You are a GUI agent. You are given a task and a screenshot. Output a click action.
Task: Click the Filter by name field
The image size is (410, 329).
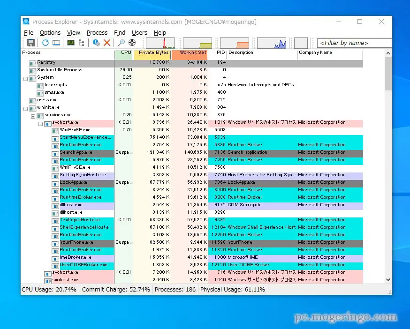pos(354,43)
